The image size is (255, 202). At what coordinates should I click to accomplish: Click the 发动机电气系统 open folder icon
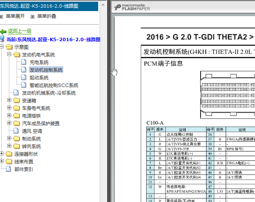click(x=17, y=55)
